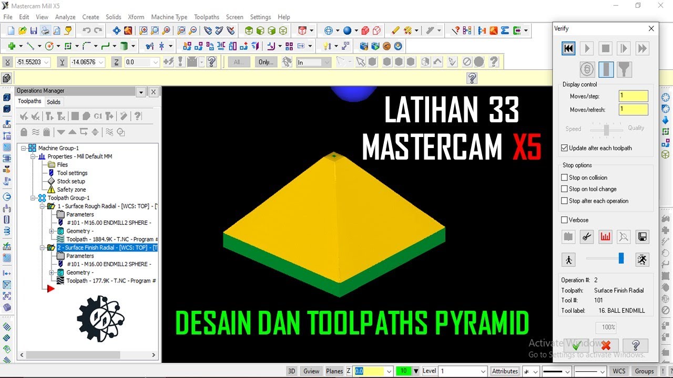Click the Fit to screen icon

coord(117,31)
